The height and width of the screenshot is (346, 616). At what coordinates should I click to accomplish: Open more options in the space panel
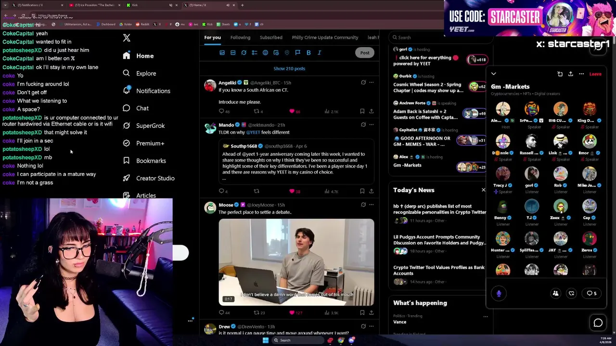[581, 74]
